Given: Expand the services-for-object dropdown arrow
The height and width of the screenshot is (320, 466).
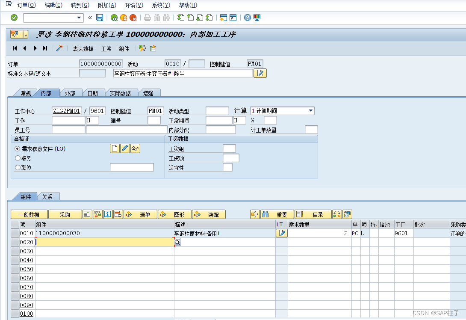Looking at the screenshot, I should [26, 35].
